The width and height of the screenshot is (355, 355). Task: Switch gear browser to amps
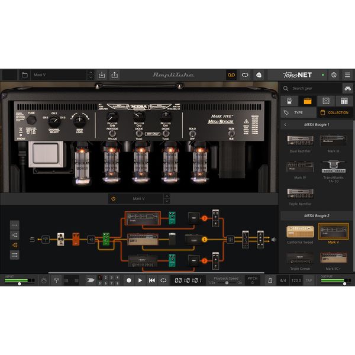click(308, 101)
